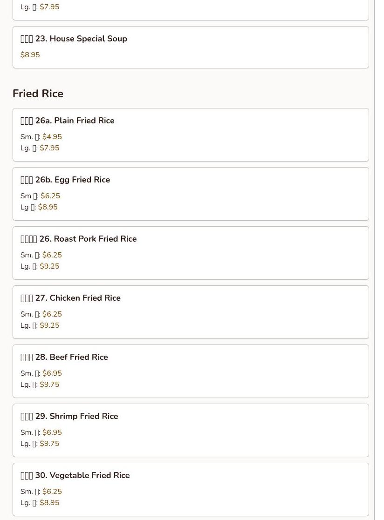This screenshot has height=520, width=384.
Task: Choose the small Plain Fried Rice $4.95 price
Action: (x=52, y=137)
